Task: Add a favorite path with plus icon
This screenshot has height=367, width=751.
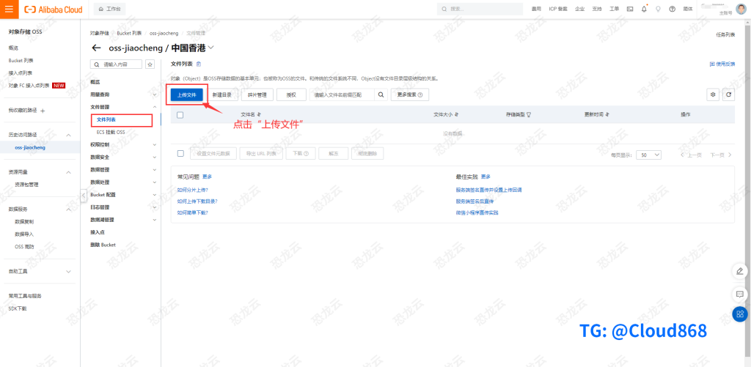Action: pos(43,111)
